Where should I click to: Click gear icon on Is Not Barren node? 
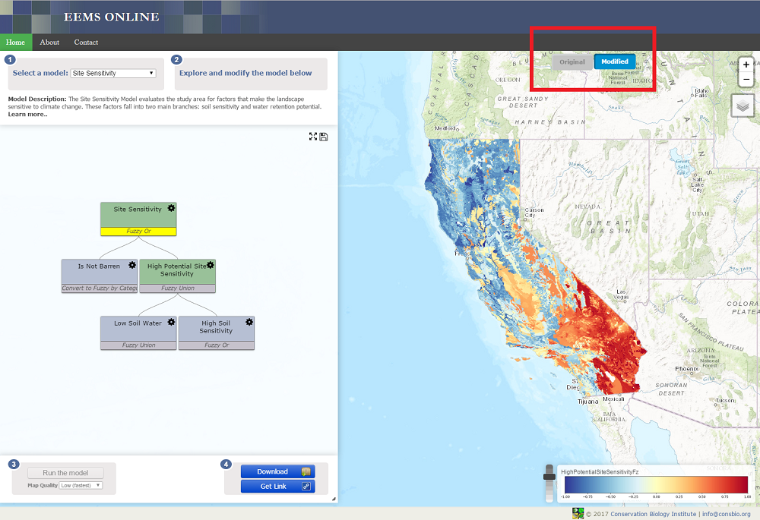pos(132,265)
